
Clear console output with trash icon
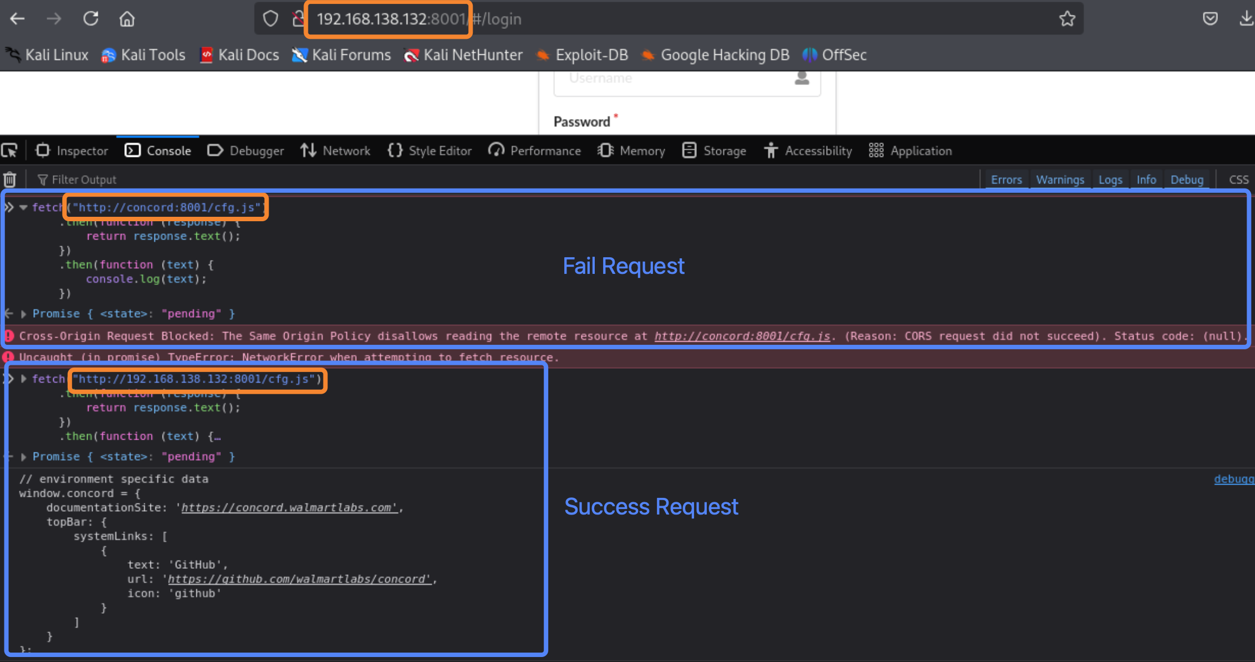(10, 180)
